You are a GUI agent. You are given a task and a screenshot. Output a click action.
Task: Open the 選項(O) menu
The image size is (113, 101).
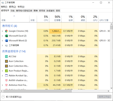coord(12,7)
